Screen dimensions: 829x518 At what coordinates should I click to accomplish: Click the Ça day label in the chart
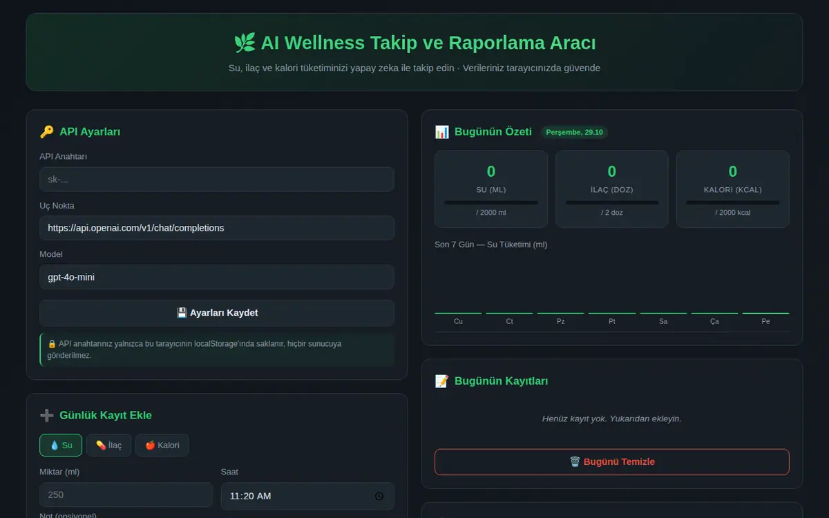714,321
